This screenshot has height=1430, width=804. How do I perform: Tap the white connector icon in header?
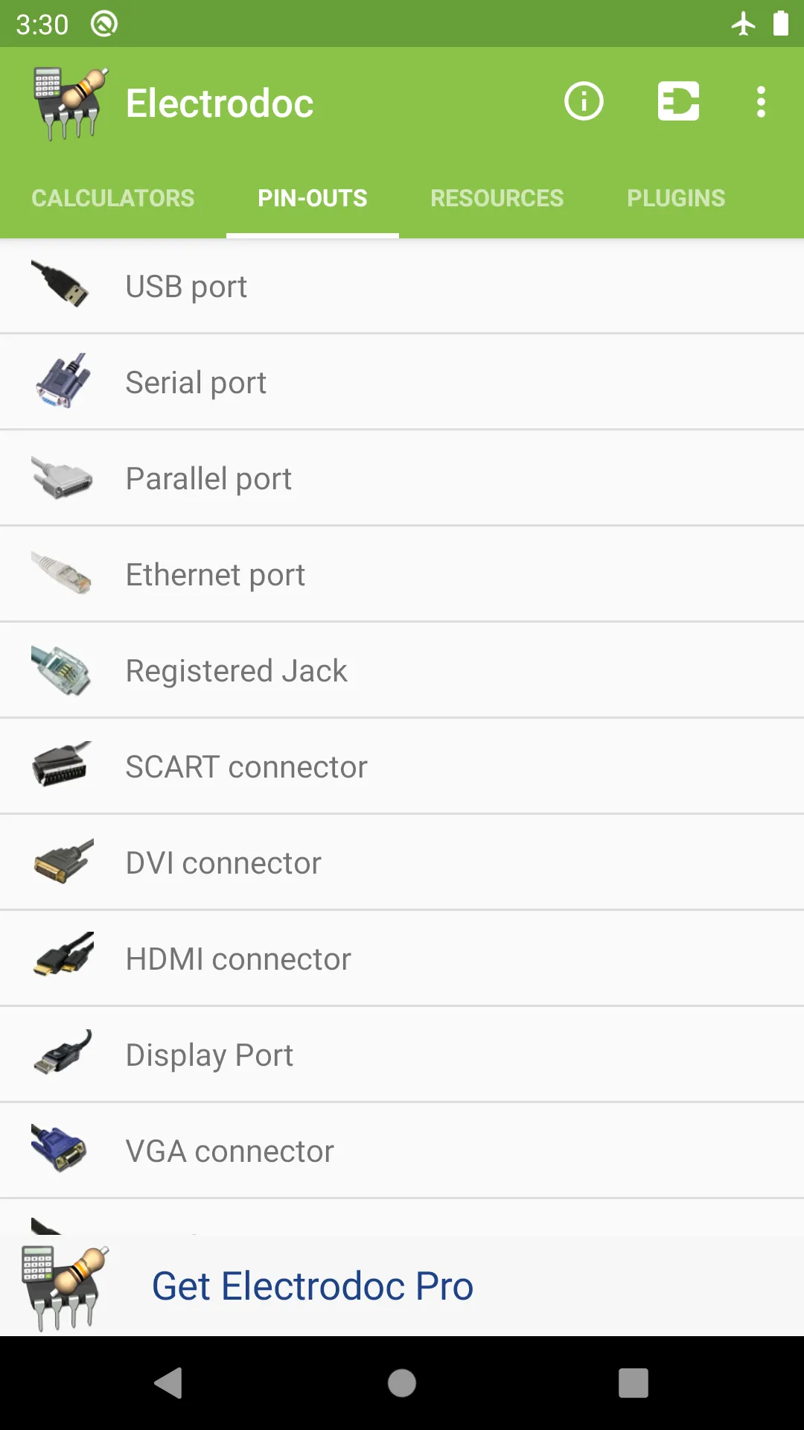click(x=678, y=101)
